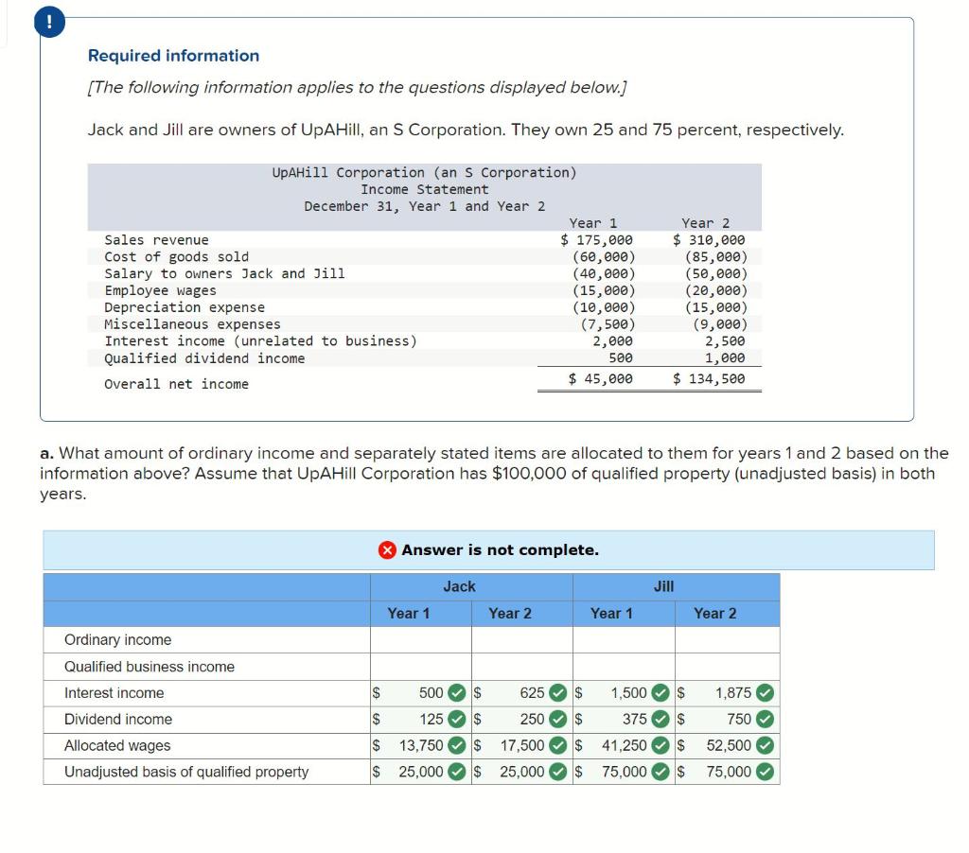Select Jack Year 2 Qualified business income cell
Screen dimensions: 969x853
pos(522,667)
